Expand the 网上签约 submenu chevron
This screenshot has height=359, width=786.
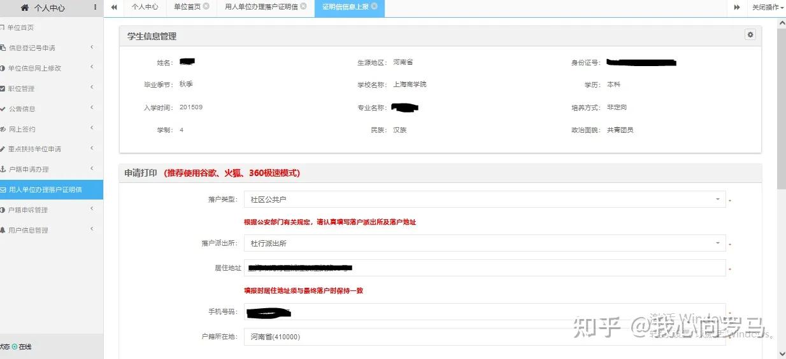92,128
